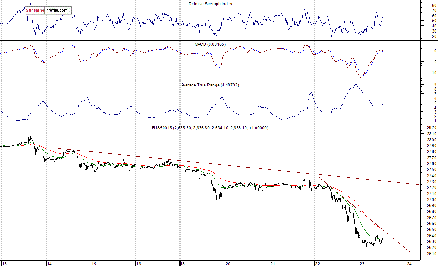Click the MACD axis value -10
This screenshot has width=438, height=266.
433,73
